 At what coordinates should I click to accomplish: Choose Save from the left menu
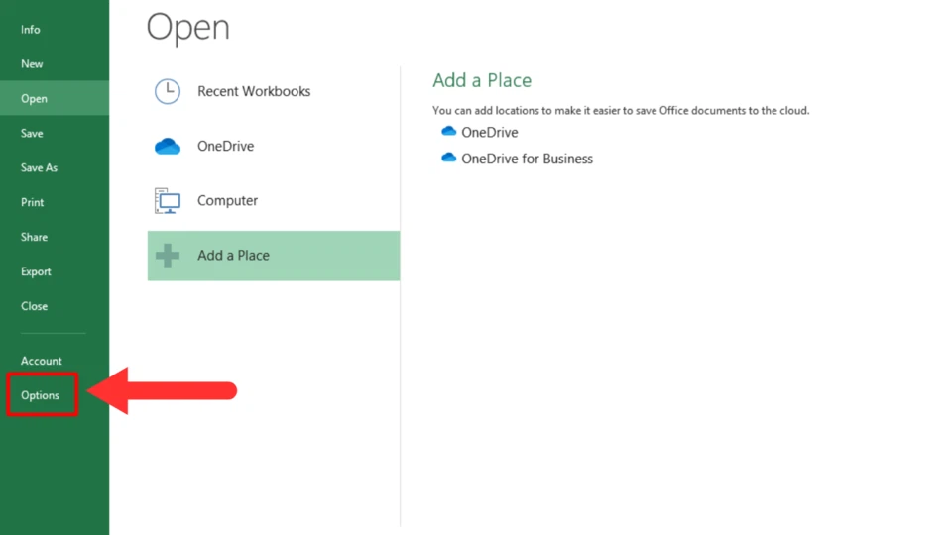click(x=32, y=134)
